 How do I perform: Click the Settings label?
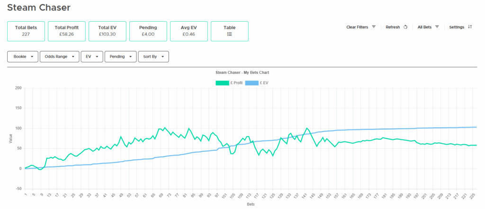pos(457,27)
